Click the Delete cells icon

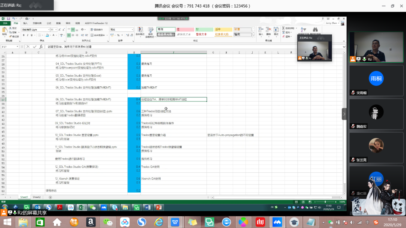click(x=268, y=32)
